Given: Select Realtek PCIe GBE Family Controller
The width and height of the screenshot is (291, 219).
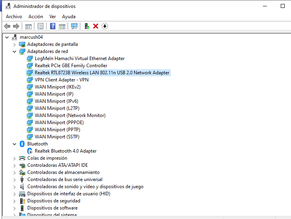Looking at the screenshot, I should (x=71, y=66).
